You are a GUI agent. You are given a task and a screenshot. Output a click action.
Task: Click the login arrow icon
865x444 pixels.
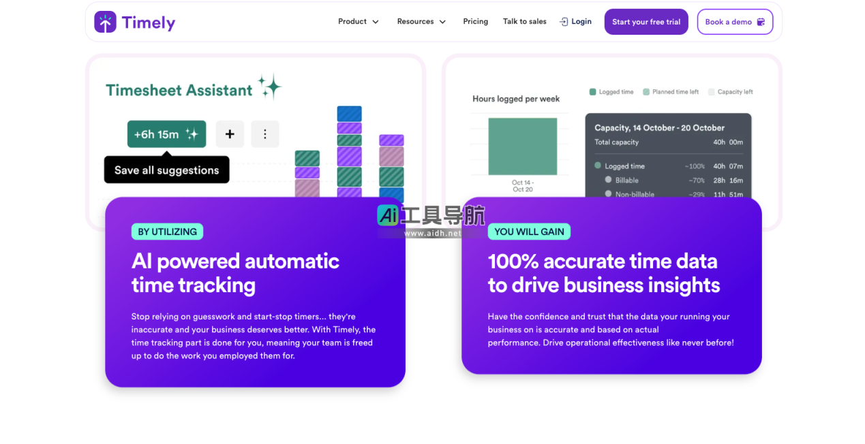click(564, 22)
